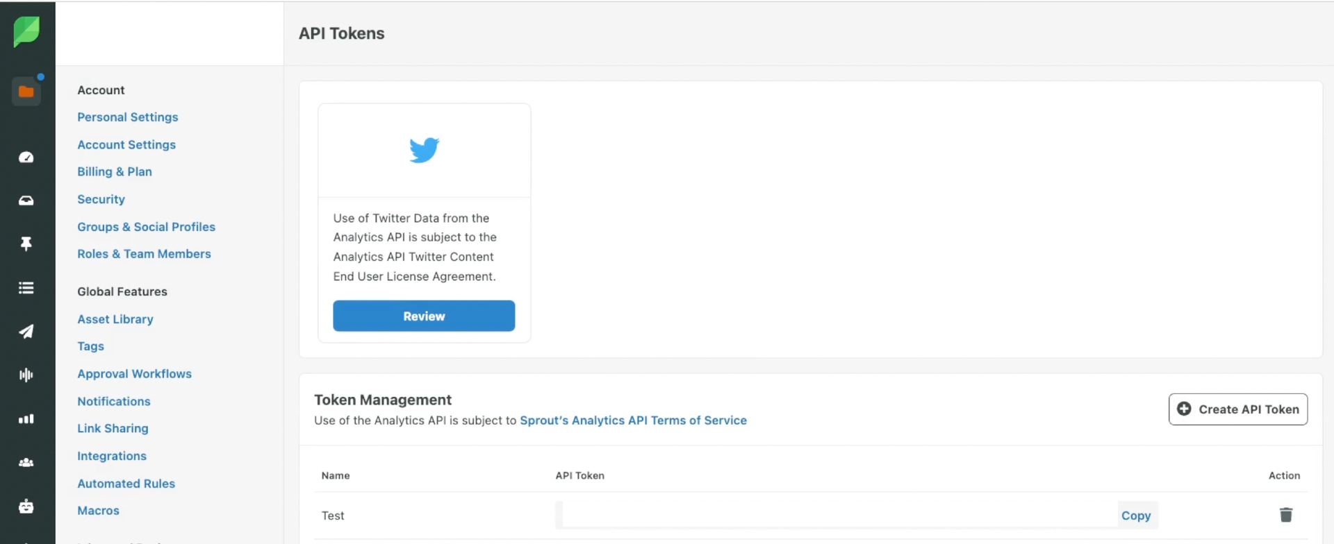The width and height of the screenshot is (1334, 544).
Task: Open Asset Library
Action: pyautogui.click(x=115, y=319)
